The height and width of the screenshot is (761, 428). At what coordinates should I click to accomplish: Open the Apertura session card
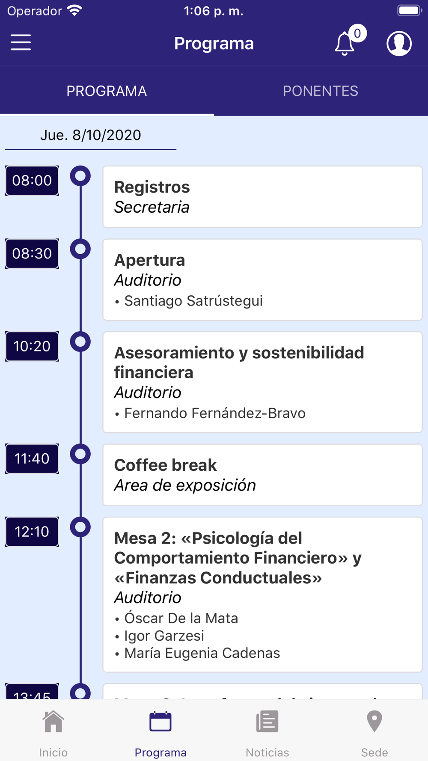coord(263,279)
